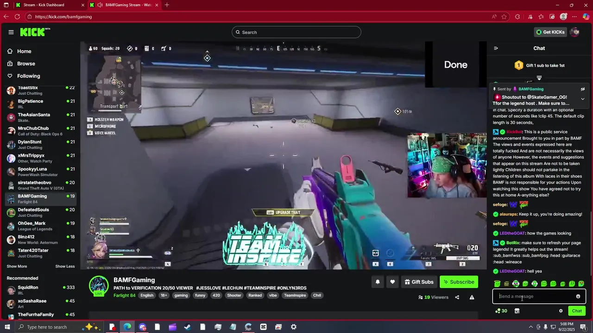The height and width of the screenshot is (333, 593).
Task: Click the Get KICKs button
Action: pyautogui.click(x=550, y=32)
